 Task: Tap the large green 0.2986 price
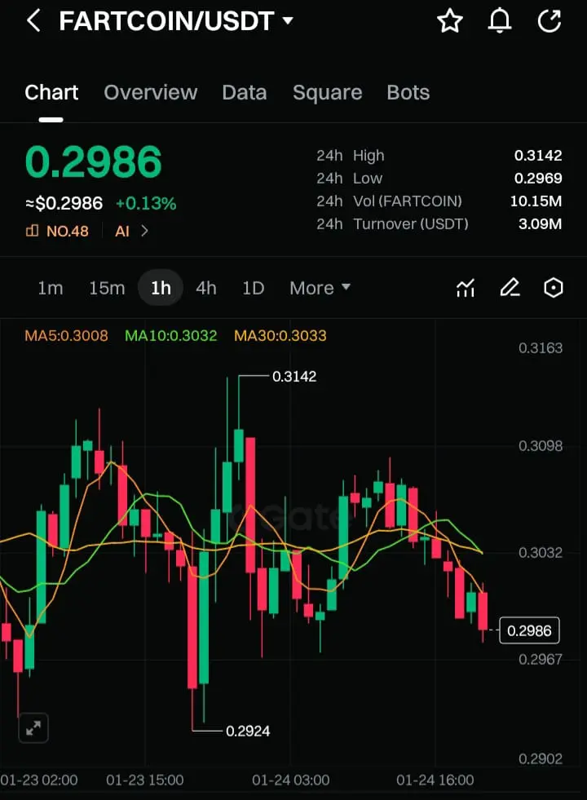coord(93,162)
